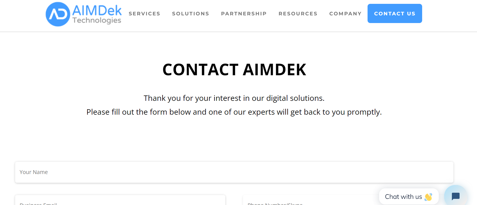
Task: Click the circular AD logo icon
Action: (x=58, y=14)
